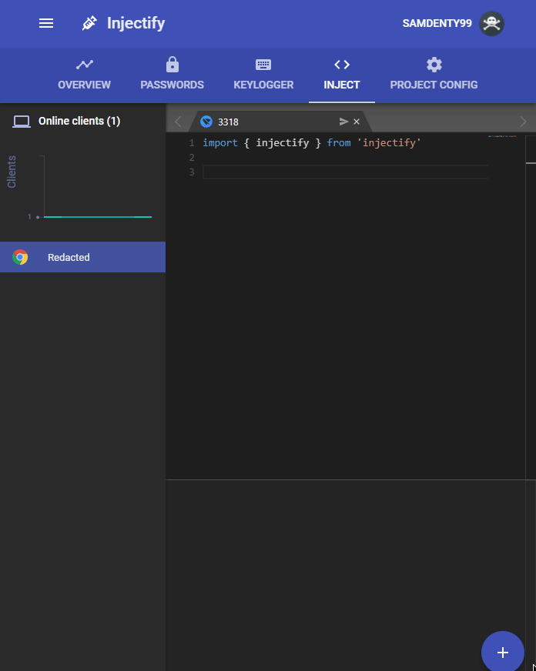Click the code minimap preview

(x=502, y=136)
